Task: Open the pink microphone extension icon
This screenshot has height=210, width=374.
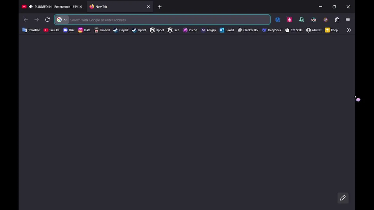Action: (x=290, y=20)
